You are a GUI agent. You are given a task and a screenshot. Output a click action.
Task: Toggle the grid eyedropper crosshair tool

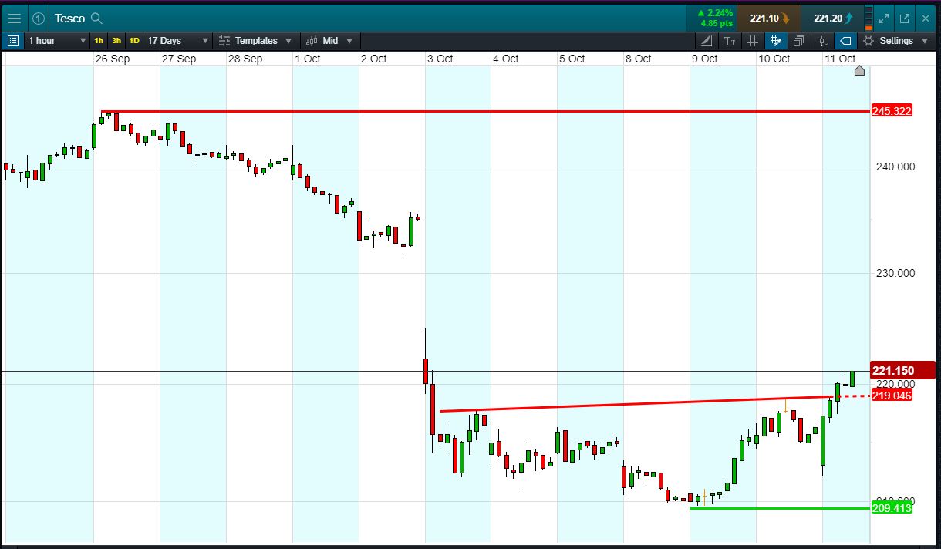776,40
